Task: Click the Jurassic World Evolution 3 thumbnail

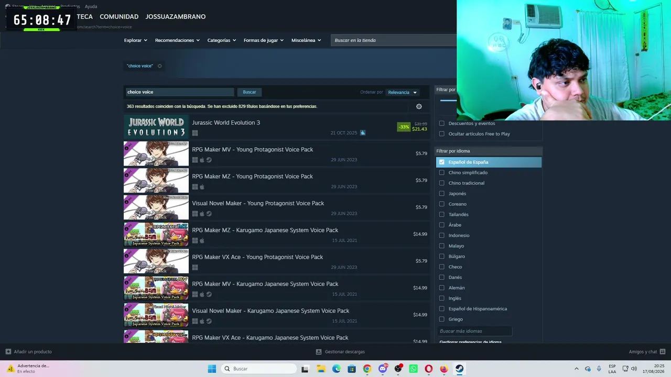Action: [x=156, y=127]
